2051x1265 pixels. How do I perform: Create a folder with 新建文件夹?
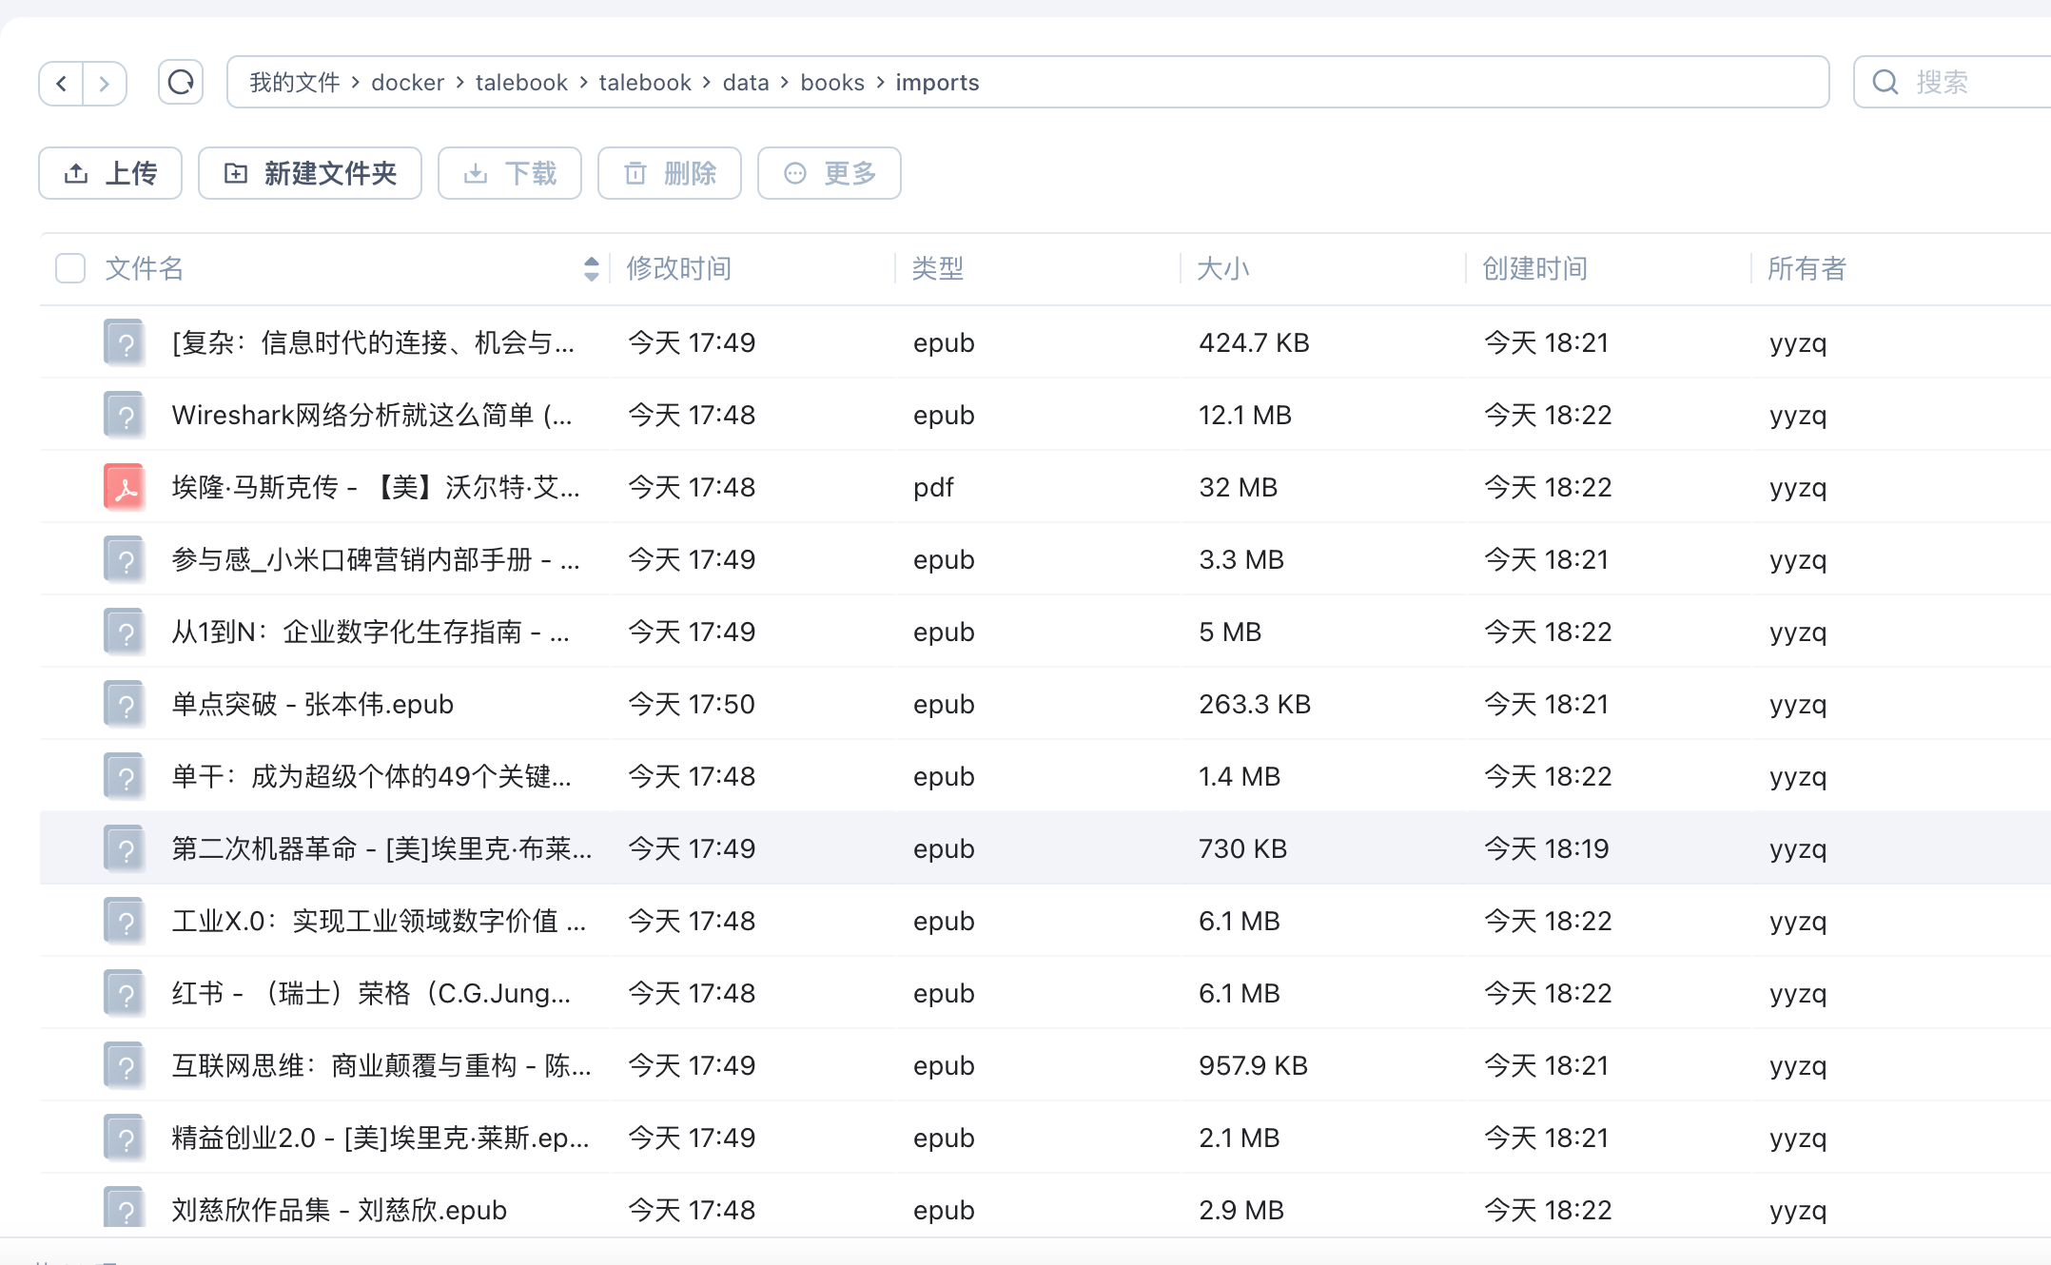(310, 173)
